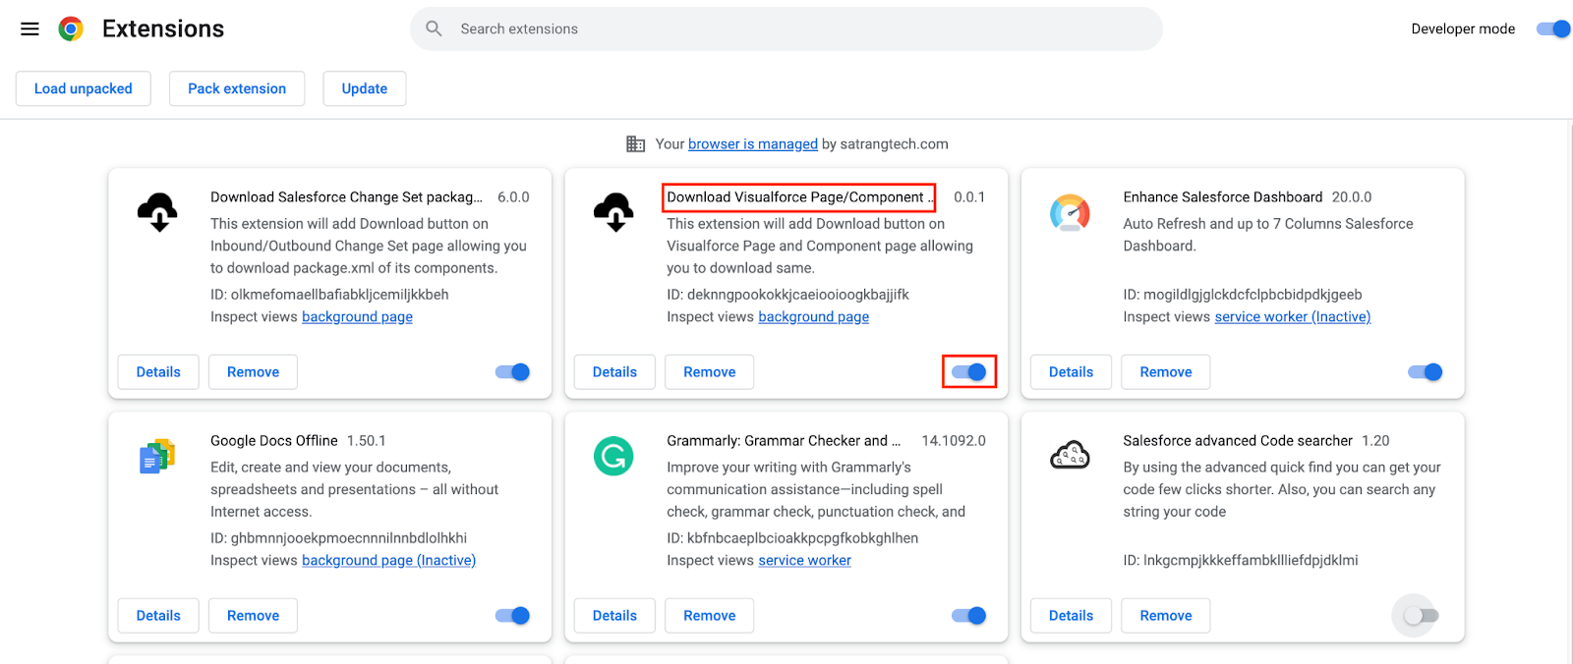1573x664 pixels.
Task: Click the Chrome logo icon
Action: pos(70,28)
